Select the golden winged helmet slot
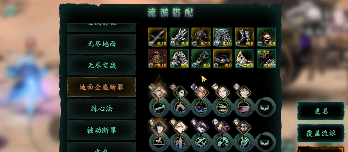This screenshot has height=152, width=348. point(245,59)
